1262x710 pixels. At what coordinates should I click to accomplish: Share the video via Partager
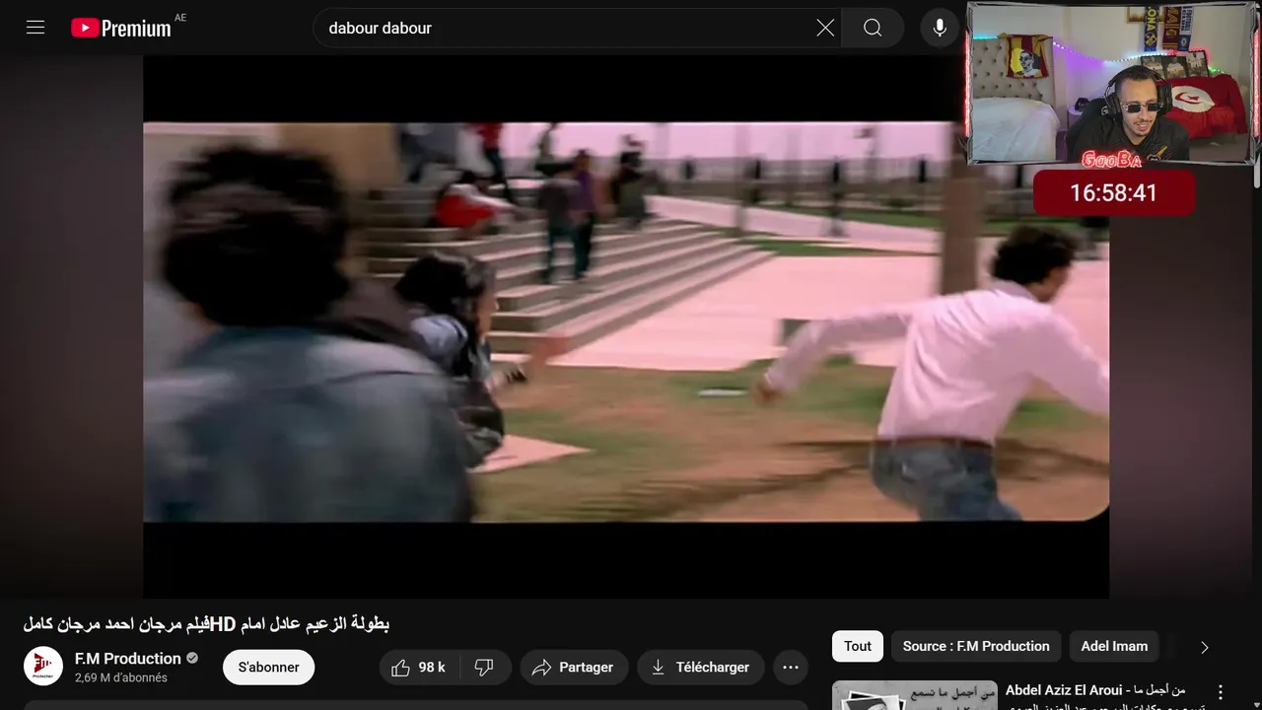tap(573, 668)
